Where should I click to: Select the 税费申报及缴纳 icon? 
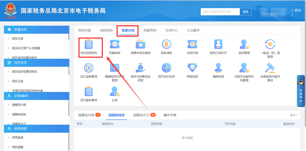(x=141, y=44)
